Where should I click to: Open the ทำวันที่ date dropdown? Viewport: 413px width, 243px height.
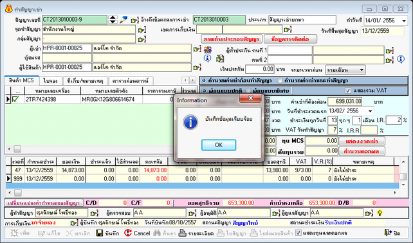404,21
